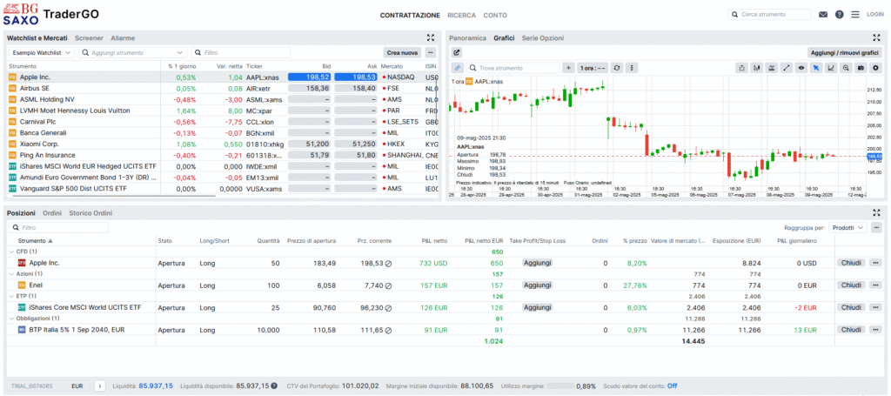Screen dimensions: 891x396
Task: Add instrument to chart with plus icon
Action: [x=568, y=68]
